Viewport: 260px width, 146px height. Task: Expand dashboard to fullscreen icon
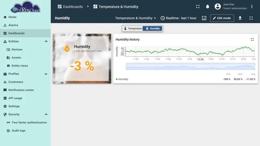tap(251, 18)
